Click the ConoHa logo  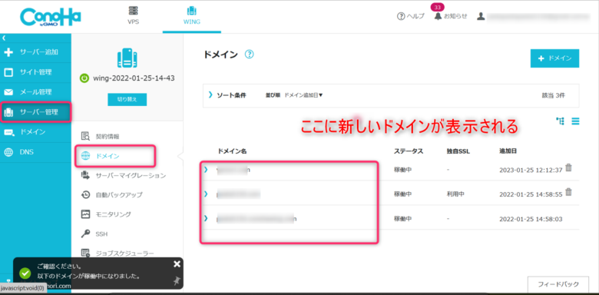pos(51,17)
